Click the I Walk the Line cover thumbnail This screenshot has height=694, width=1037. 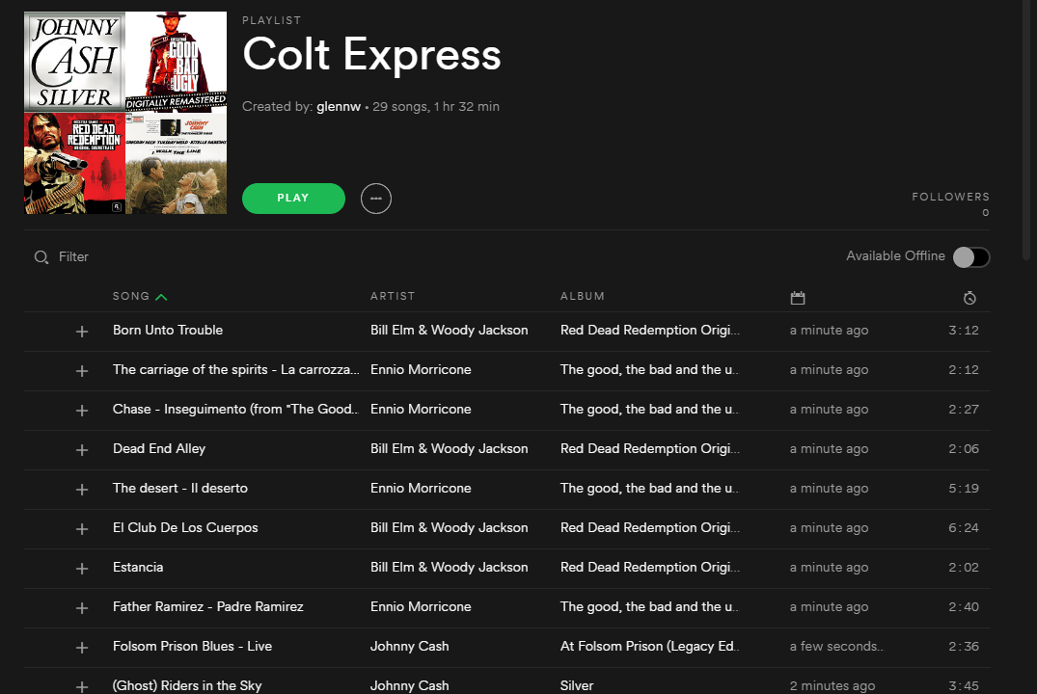click(176, 163)
